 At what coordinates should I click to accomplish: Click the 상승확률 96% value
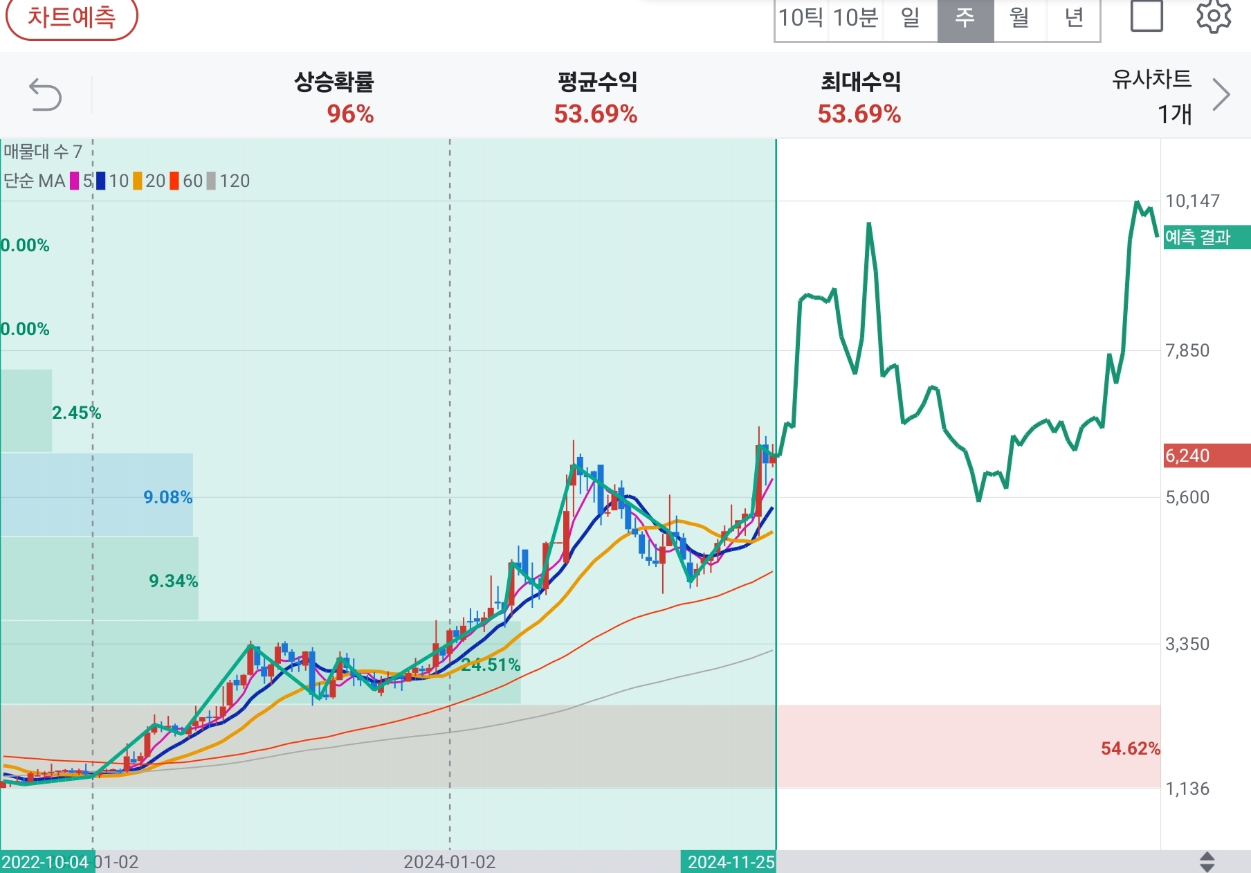pyautogui.click(x=351, y=114)
